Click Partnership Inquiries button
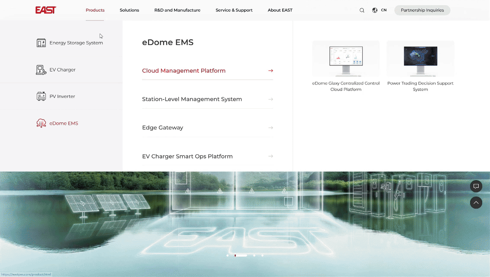 click(422, 10)
